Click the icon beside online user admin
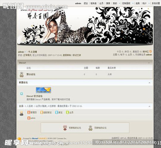Screen dimensions: 161x148 point(29,118)
